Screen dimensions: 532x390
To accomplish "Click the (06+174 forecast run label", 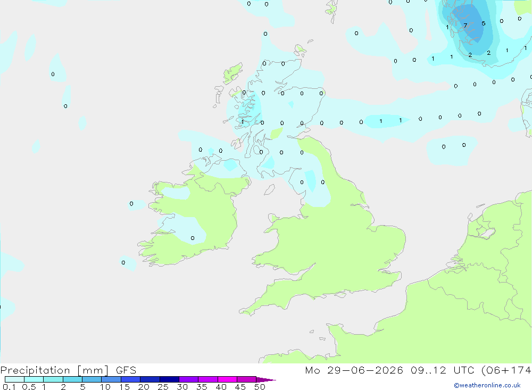I will 506,370.
